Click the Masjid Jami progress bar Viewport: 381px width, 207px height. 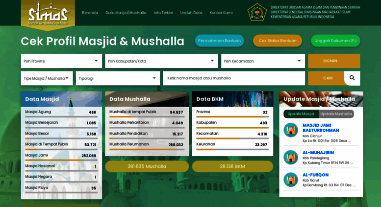[61, 160]
